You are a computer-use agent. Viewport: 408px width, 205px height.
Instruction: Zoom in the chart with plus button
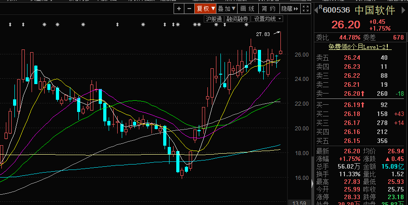pyautogui.click(x=179, y=9)
